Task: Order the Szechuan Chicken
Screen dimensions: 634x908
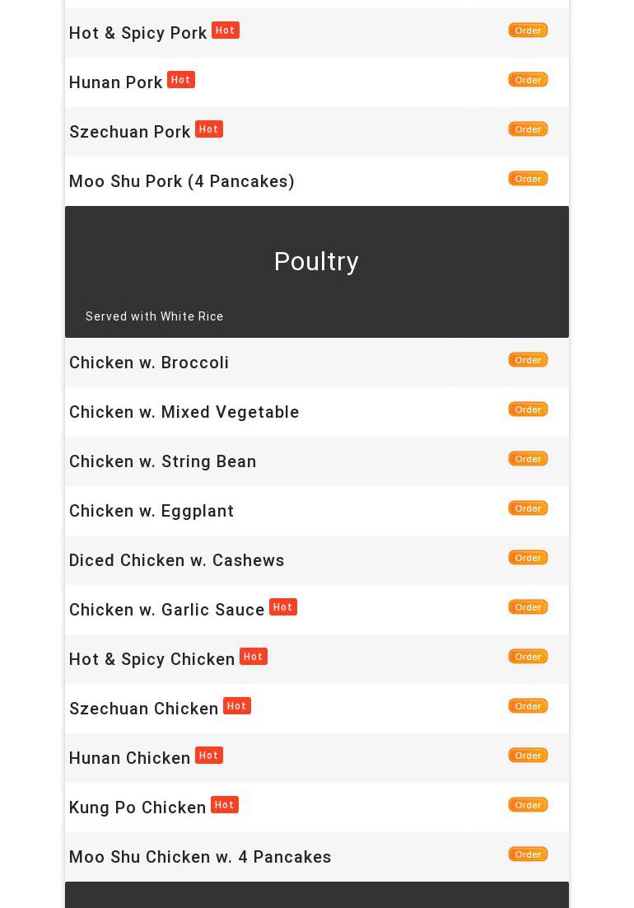Action: [x=528, y=706]
